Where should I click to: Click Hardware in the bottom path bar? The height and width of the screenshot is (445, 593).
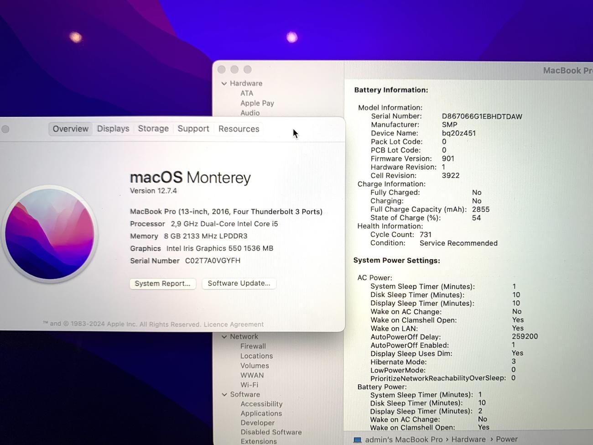(468, 440)
